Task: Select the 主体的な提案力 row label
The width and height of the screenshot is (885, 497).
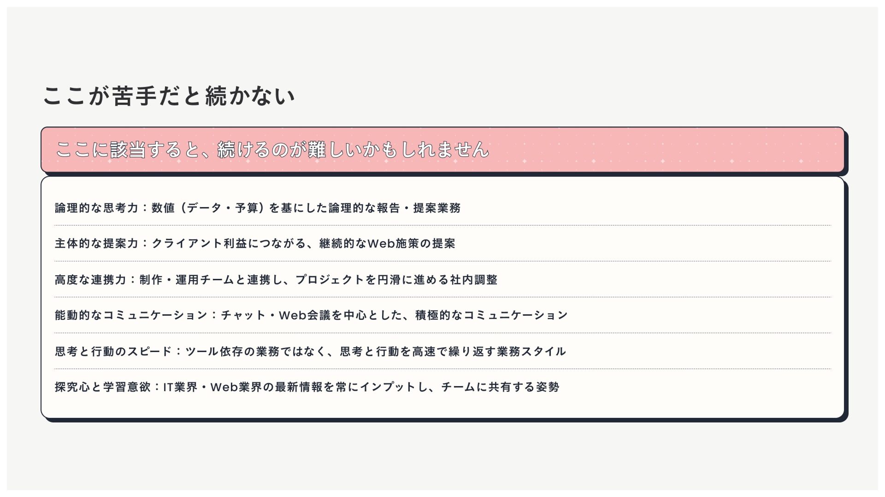Action: pos(96,243)
